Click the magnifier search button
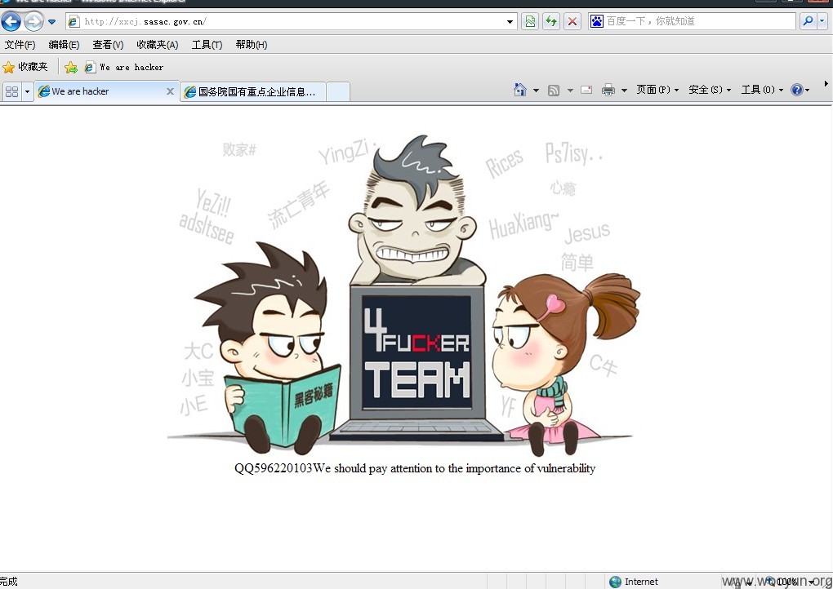This screenshot has width=833, height=589. pos(808,21)
